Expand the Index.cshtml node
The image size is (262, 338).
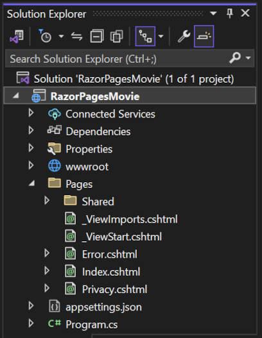[x=47, y=271]
